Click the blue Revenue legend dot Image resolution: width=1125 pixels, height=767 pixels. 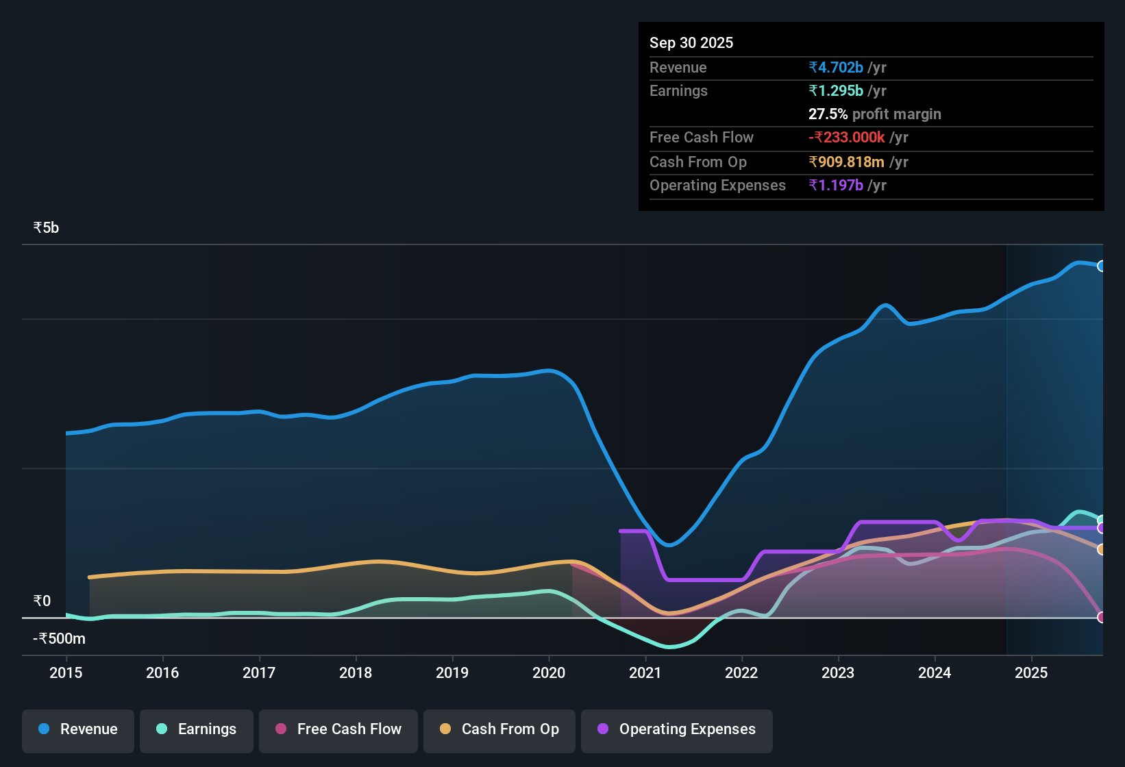click(x=43, y=729)
